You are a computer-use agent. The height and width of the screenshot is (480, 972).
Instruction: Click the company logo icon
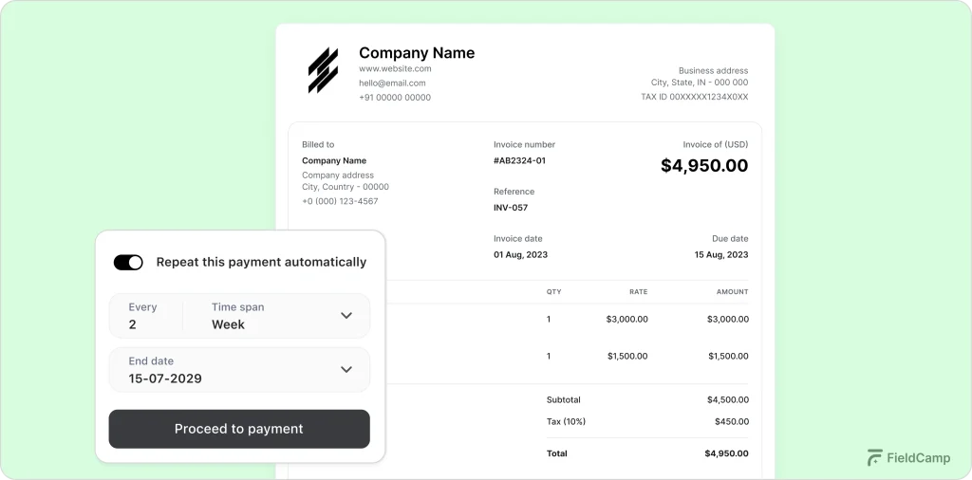[323, 70]
